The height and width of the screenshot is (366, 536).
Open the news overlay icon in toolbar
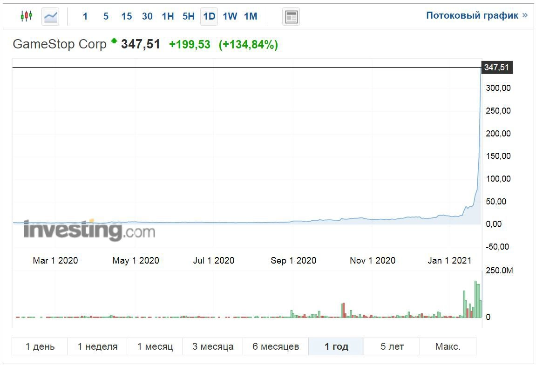pyautogui.click(x=291, y=17)
